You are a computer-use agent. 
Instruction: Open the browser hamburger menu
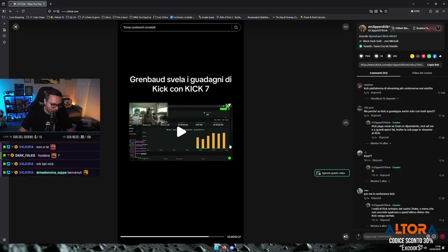(x=444, y=11)
